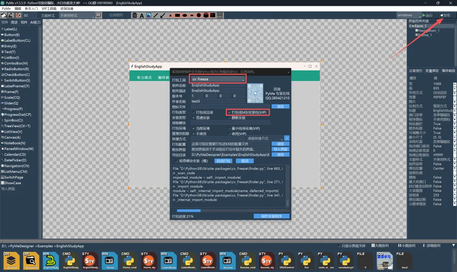The image size is (457, 272).
Task: Select the image insert tool in toolbar
Action: pos(149,16)
